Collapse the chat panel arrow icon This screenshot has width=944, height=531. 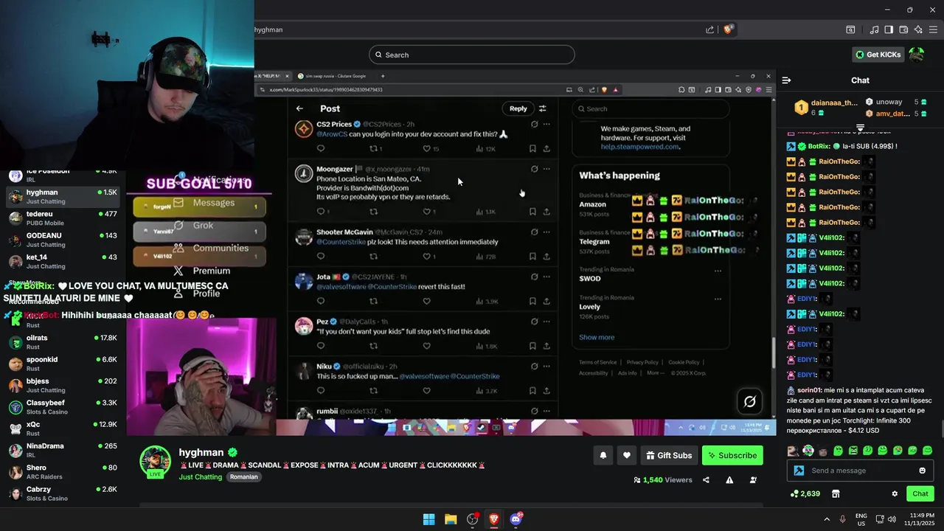(786, 80)
